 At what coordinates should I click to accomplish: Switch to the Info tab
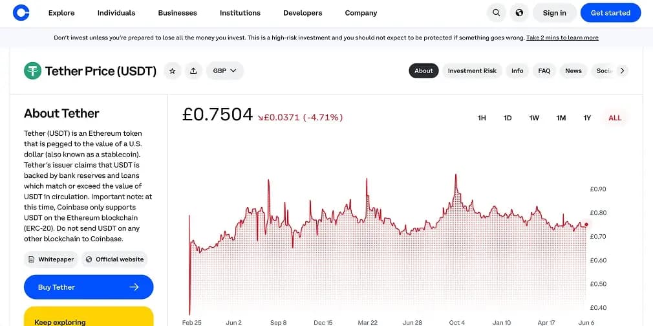(517, 71)
